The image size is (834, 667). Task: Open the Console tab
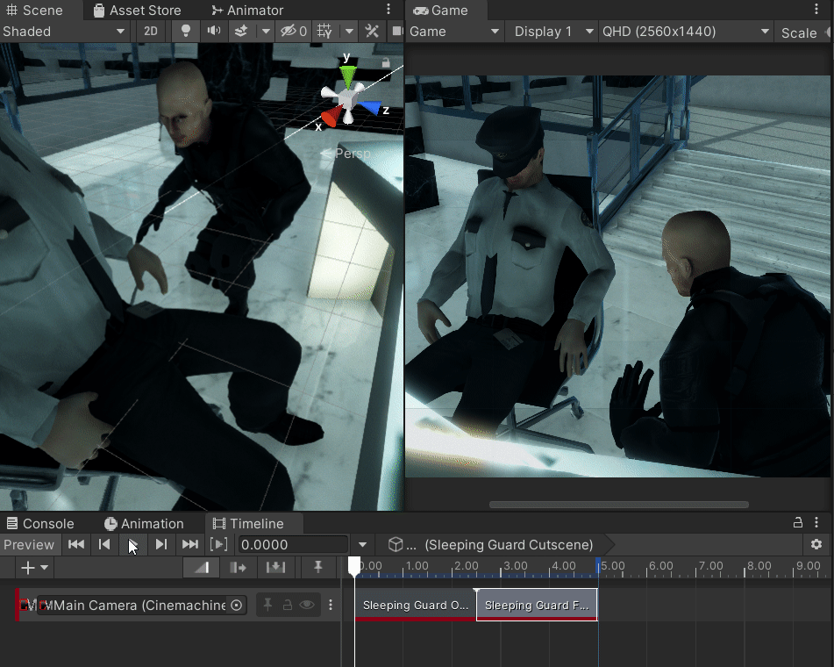[40, 524]
